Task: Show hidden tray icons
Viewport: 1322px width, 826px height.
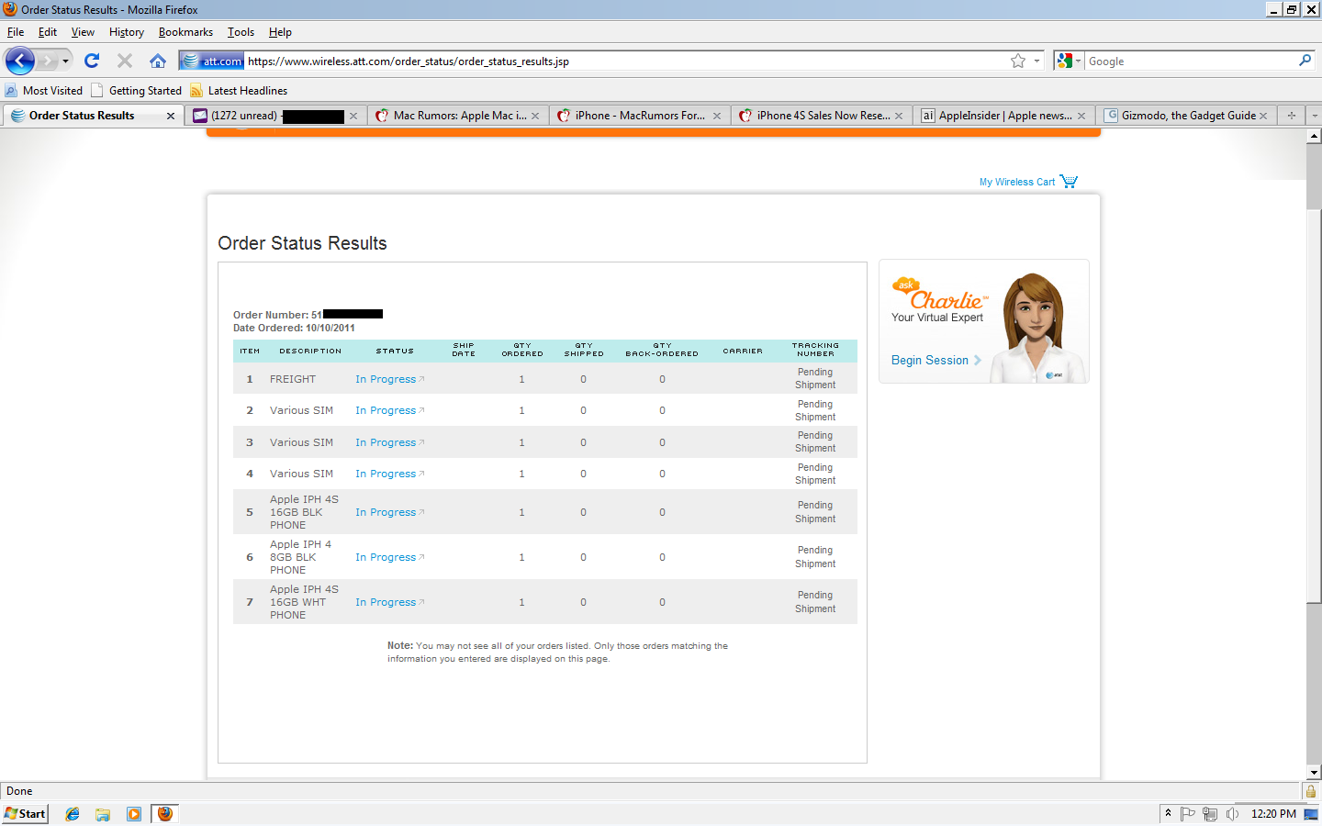Action: click(1168, 813)
